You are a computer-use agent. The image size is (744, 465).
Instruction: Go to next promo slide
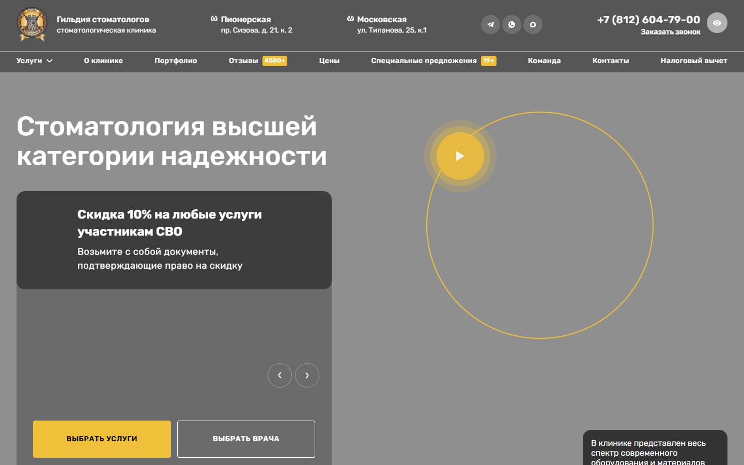pos(307,375)
